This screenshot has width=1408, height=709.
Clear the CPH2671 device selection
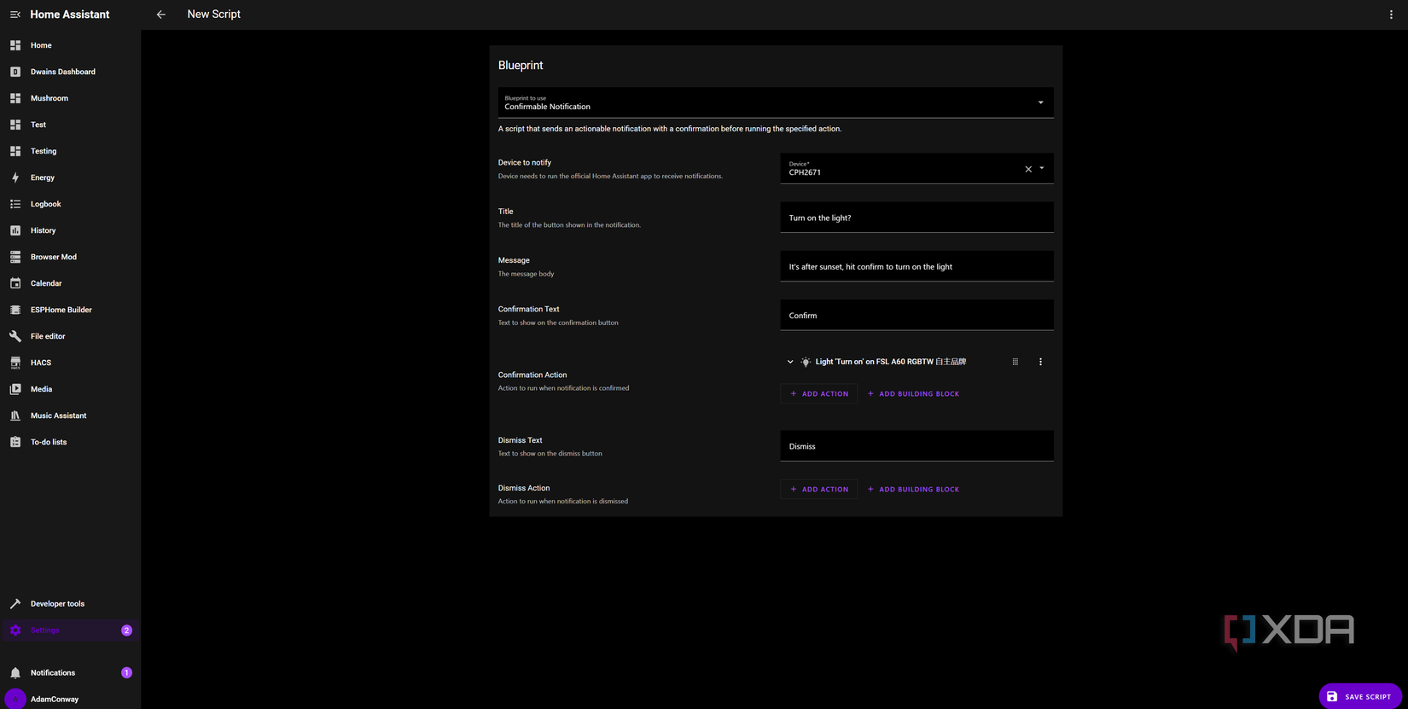pyautogui.click(x=1028, y=169)
